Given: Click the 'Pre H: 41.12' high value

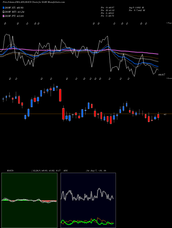Looking at the screenshot, I should click(107, 10).
